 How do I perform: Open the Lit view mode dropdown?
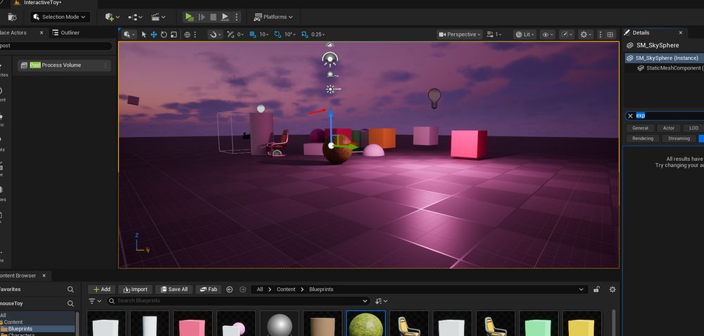[x=525, y=34]
